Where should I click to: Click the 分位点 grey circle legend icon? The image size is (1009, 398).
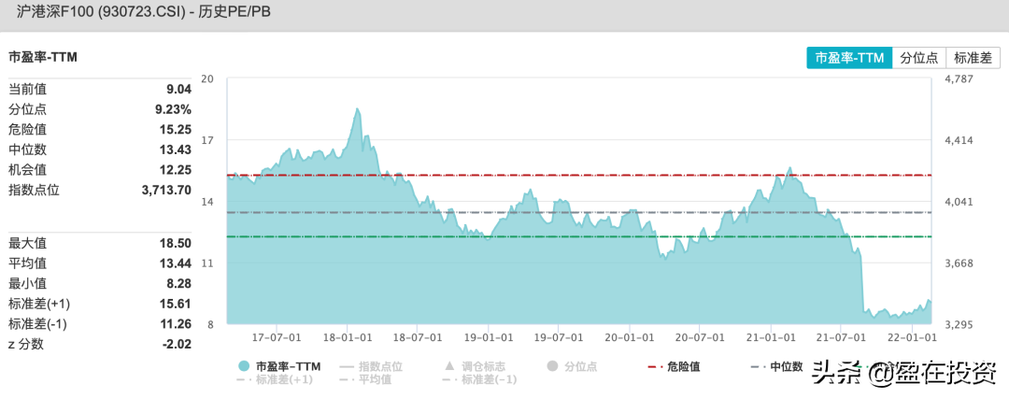tap(552, 366)
